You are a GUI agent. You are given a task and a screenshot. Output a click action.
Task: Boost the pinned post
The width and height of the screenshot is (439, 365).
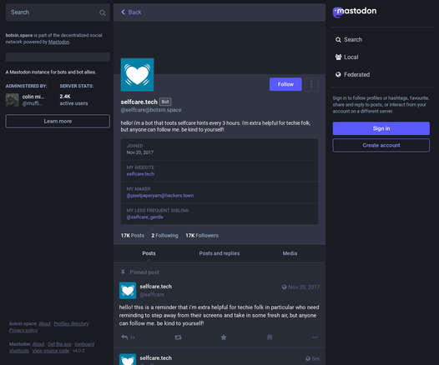(x=178, y=337)
